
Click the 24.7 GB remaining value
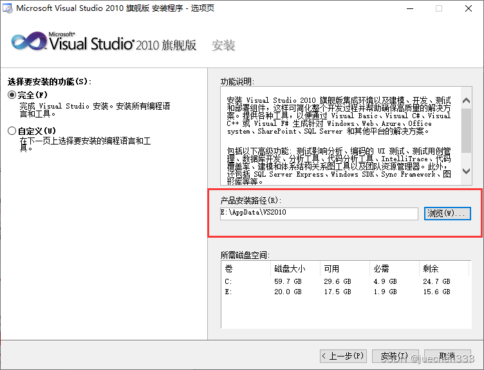[436, 281]
